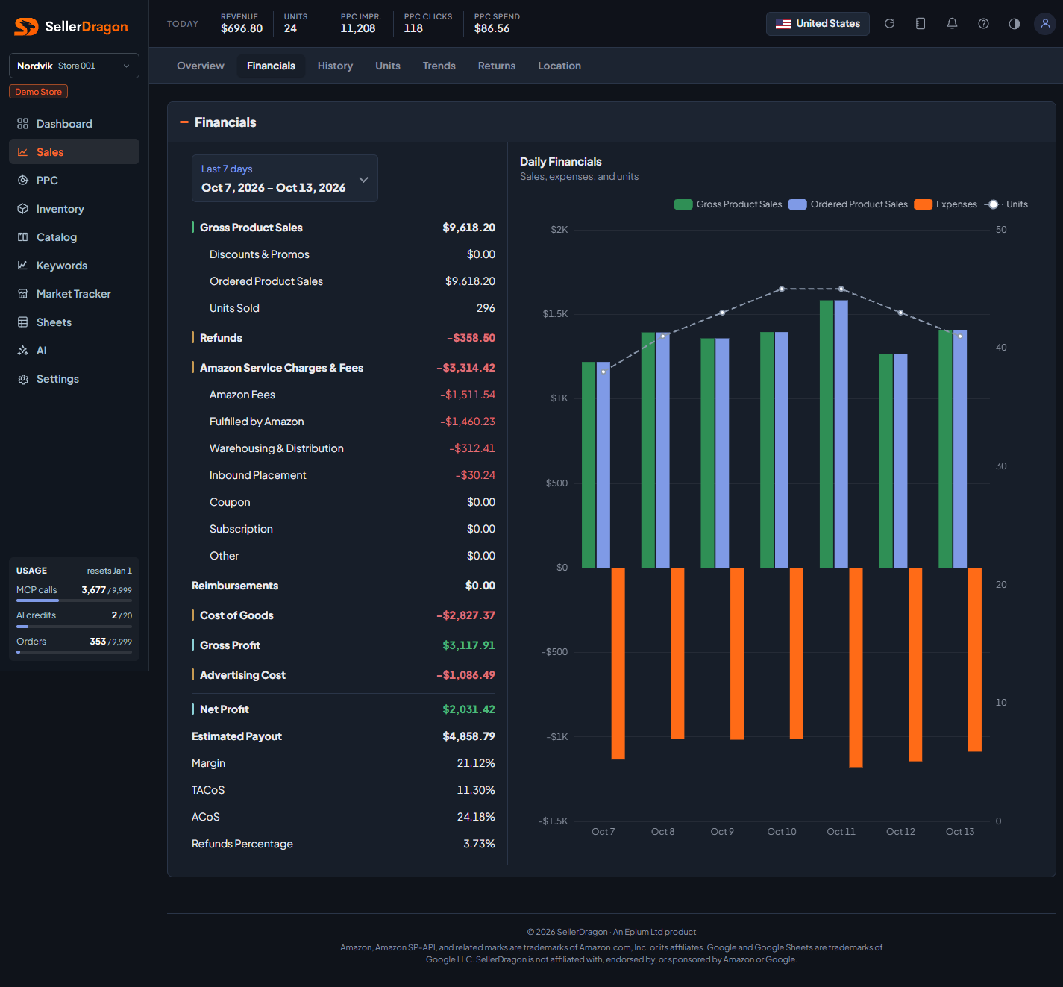Open the Sales sidebar item

[74, 152]
